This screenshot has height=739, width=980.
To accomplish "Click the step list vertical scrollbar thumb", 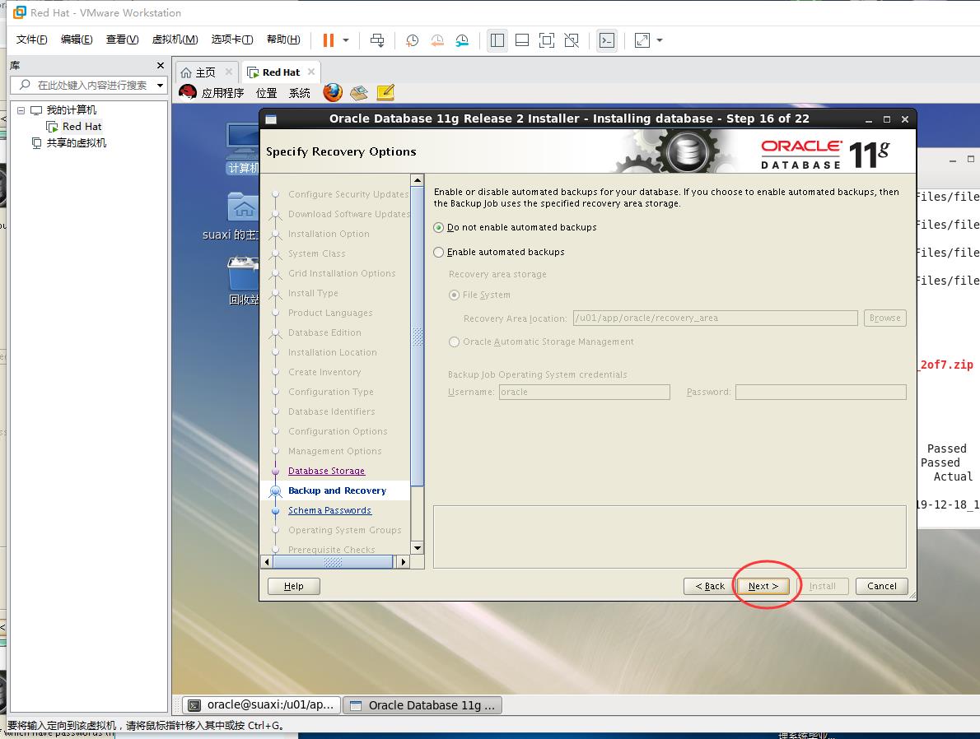I will 418,337.
